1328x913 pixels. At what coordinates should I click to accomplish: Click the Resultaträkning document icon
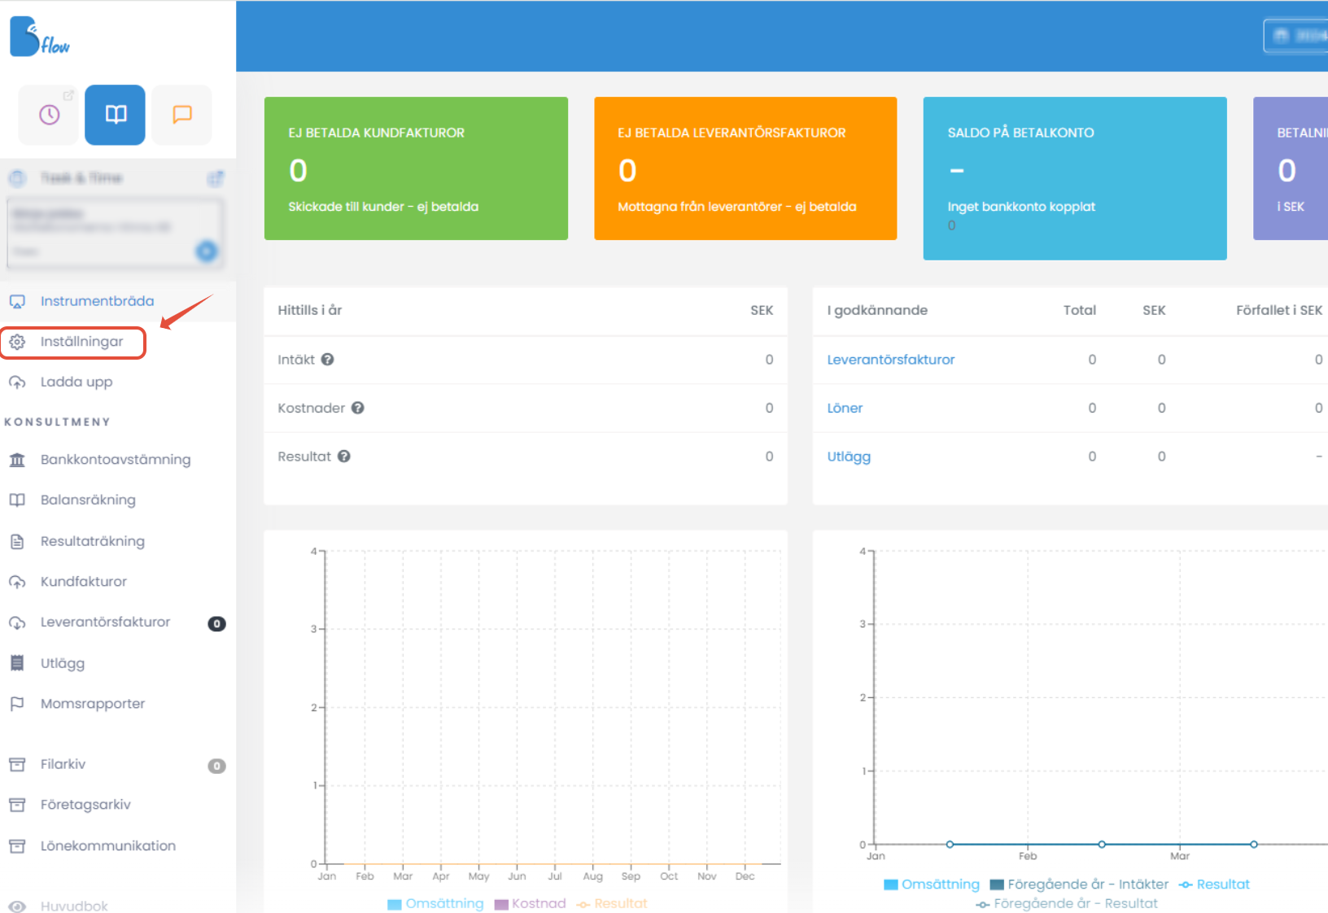17,541
